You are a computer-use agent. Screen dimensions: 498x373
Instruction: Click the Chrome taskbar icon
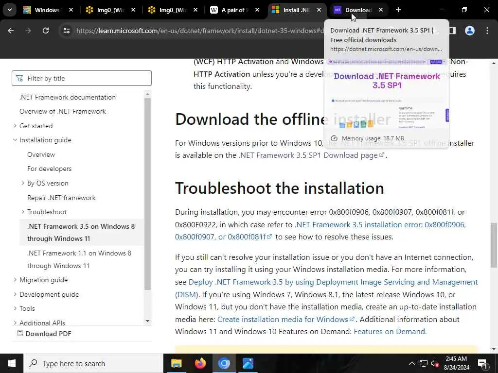tap(224, 363)
